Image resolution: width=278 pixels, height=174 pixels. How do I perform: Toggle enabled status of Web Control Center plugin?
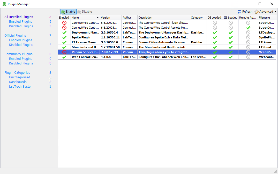(64, 57)
